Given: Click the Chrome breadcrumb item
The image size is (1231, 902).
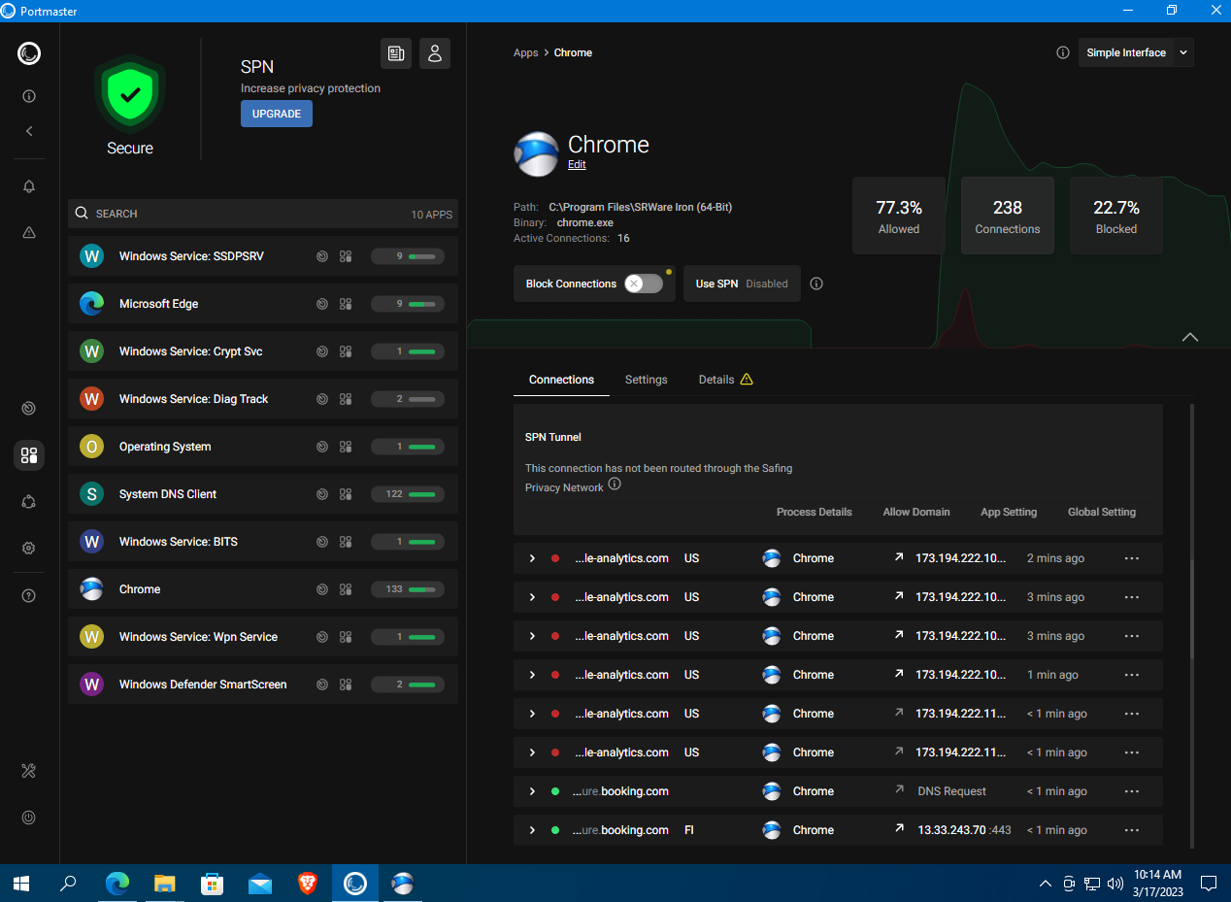Looking at the screenshot, I should 573,52.
